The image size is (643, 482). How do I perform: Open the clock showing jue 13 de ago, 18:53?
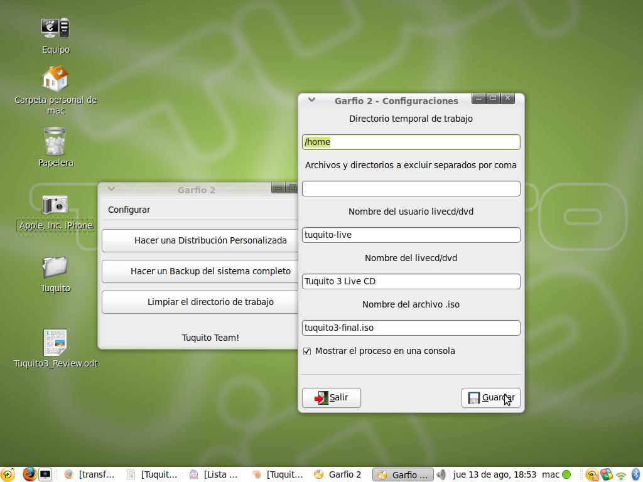click(495, 474)
